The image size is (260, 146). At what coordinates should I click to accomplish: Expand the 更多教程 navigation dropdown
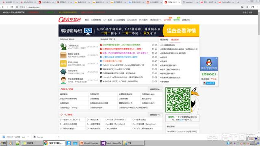(156, 20)
